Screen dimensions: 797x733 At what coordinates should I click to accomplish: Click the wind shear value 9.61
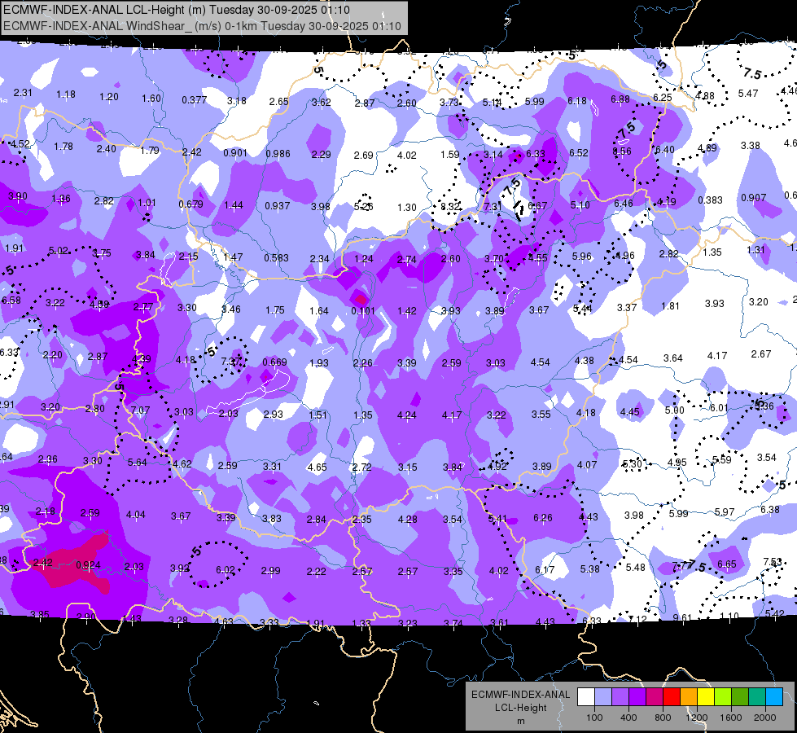coord(682,617)
